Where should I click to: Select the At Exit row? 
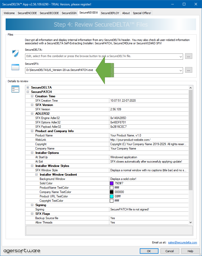(x=107, y=162)
